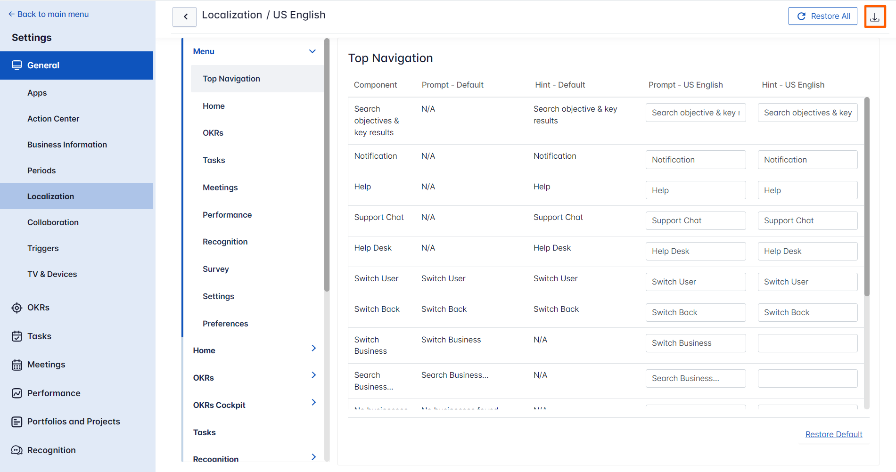Open Meetings section via calendar icon
This screenshot has height=472, width=896.
pos(17,365)
